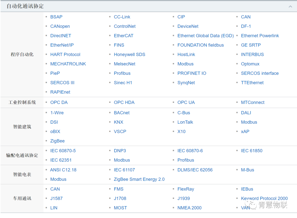This screenshot has width=297, height=218.
Task: Open the RAPIEnet link
Action: [60, 92]
